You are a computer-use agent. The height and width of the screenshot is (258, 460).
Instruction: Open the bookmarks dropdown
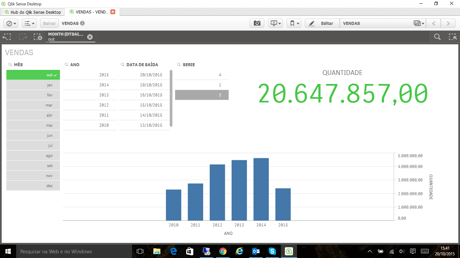(294, 23)
